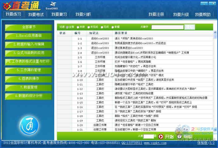Select chapter 5.工作簿的管理
The image size is (218, 148).
point(29,70)
